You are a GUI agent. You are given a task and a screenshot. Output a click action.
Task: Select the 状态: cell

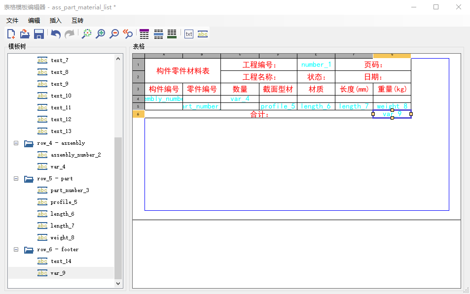[316, 77]
